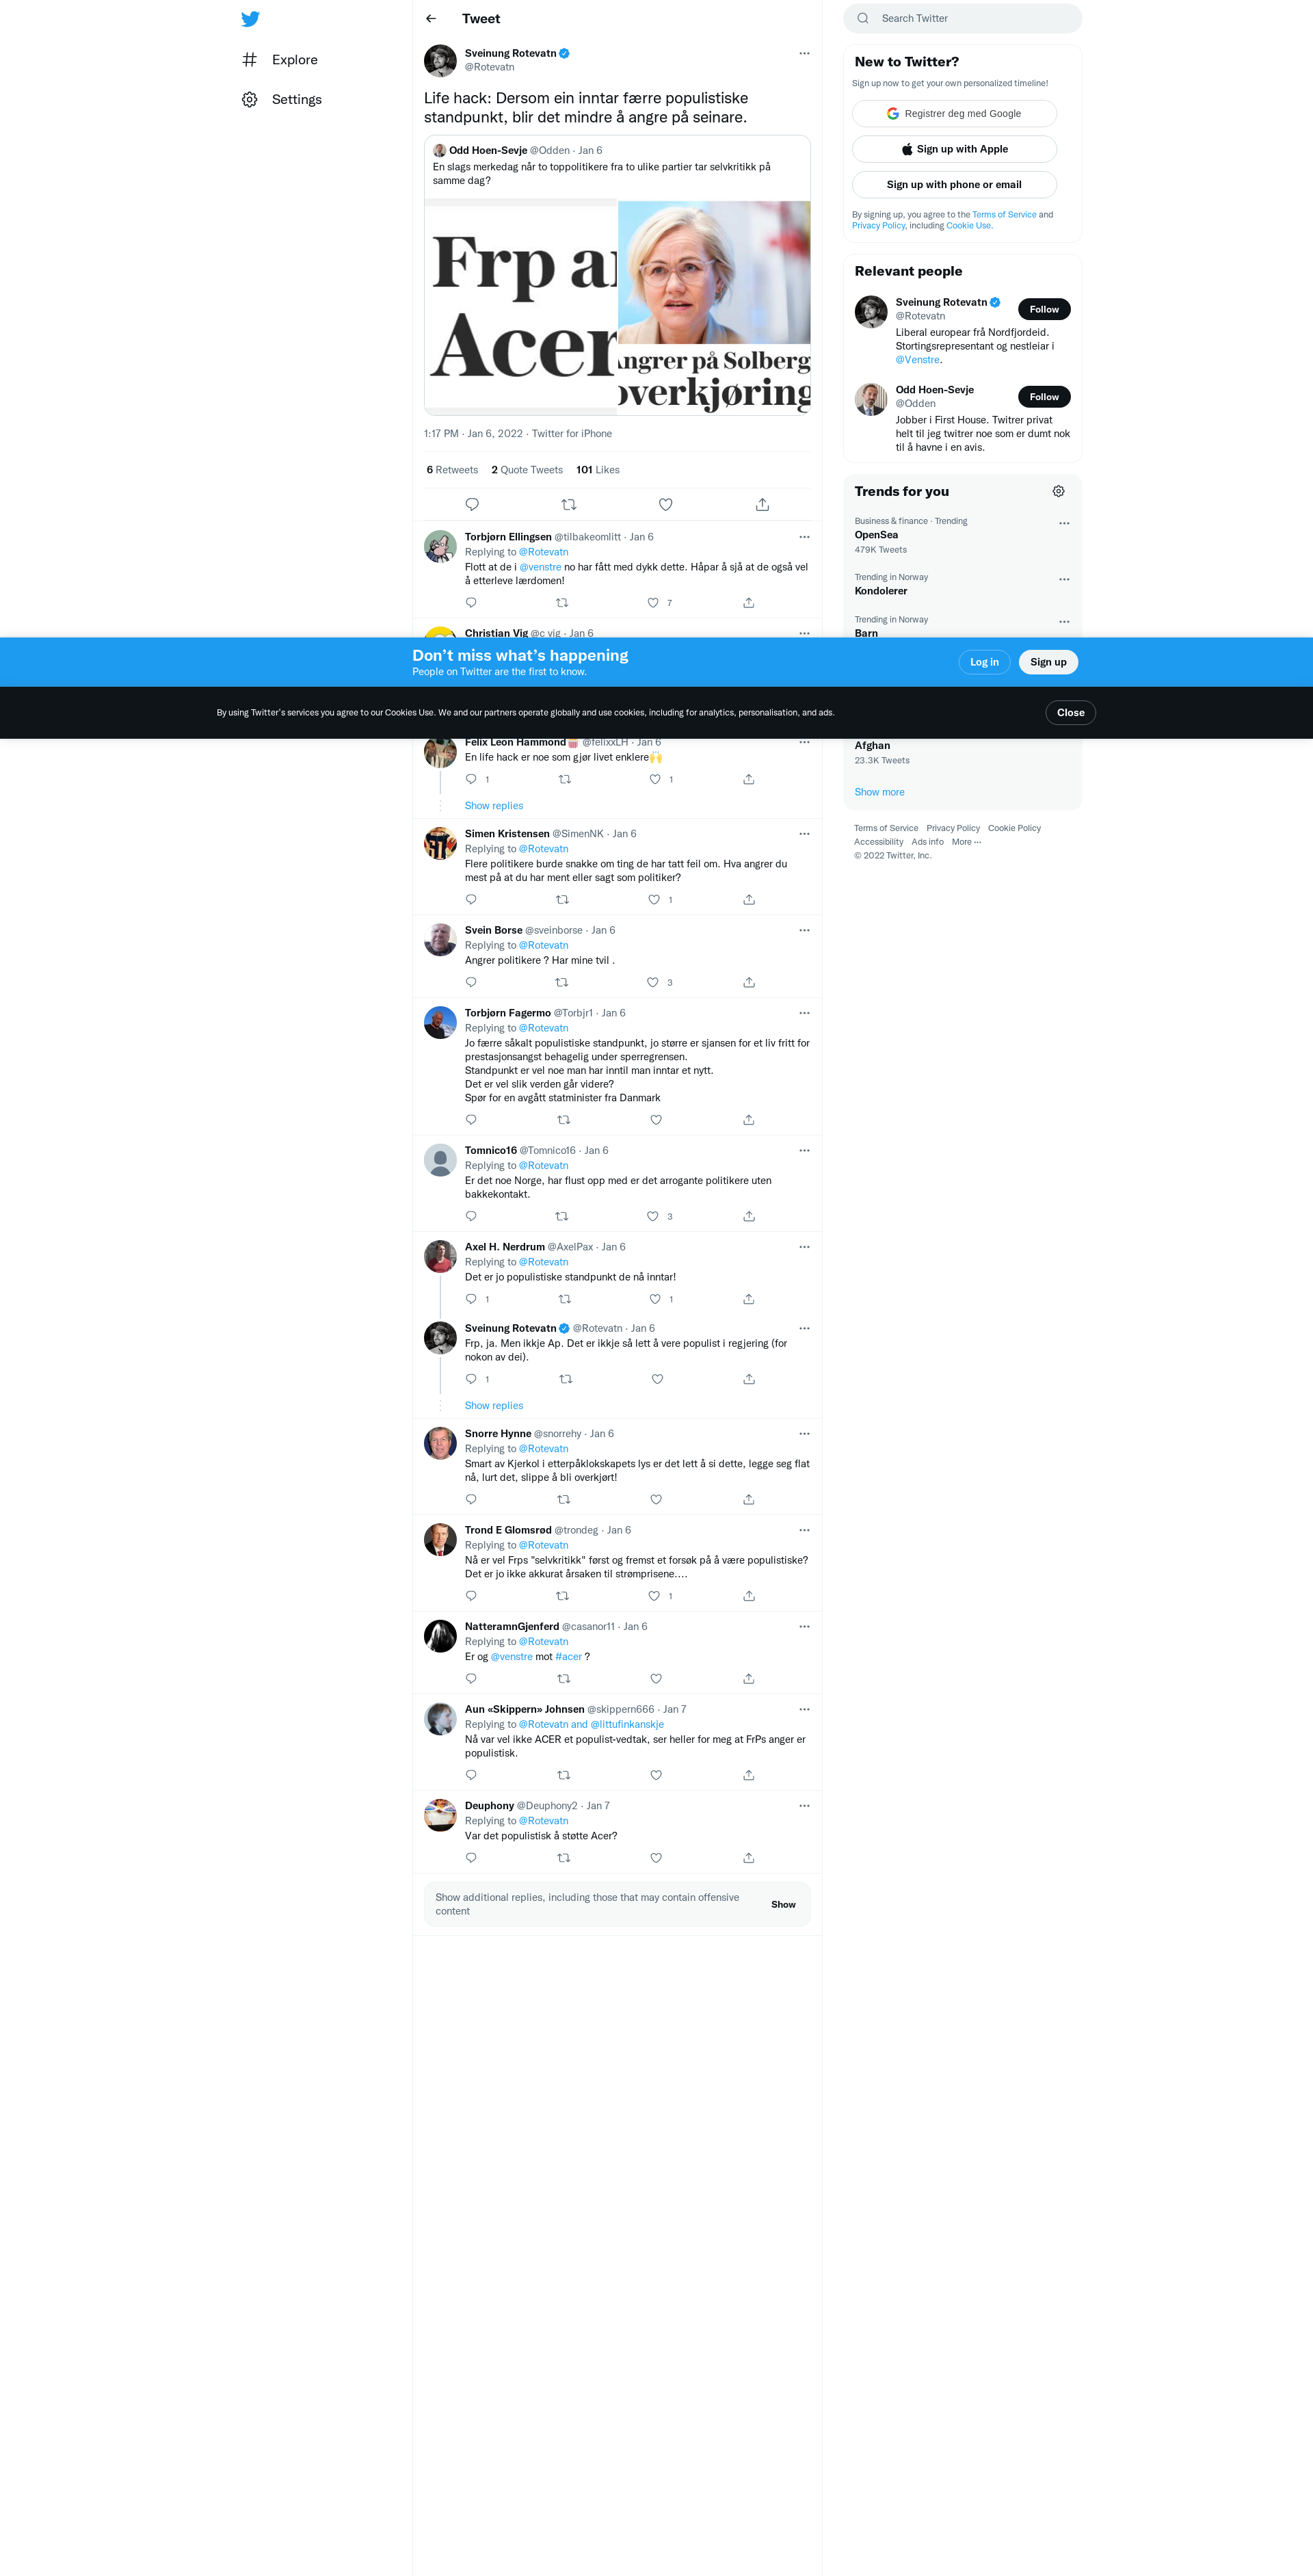
Task: Retweet Torbjørn Ellingsen's reply
Action: [562, 603]
